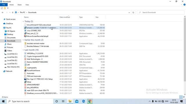The height and width of the screenshot is (104, 186).
Task: Select the amazon-corretto installer file icon
Action: pyautogui.click(x=25, y=28)
